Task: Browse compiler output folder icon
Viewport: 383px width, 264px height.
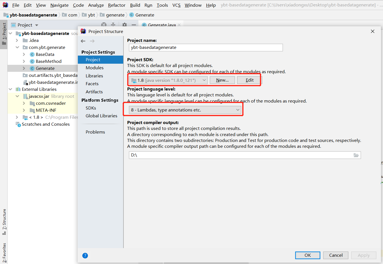Action: [x=356, y=155]
